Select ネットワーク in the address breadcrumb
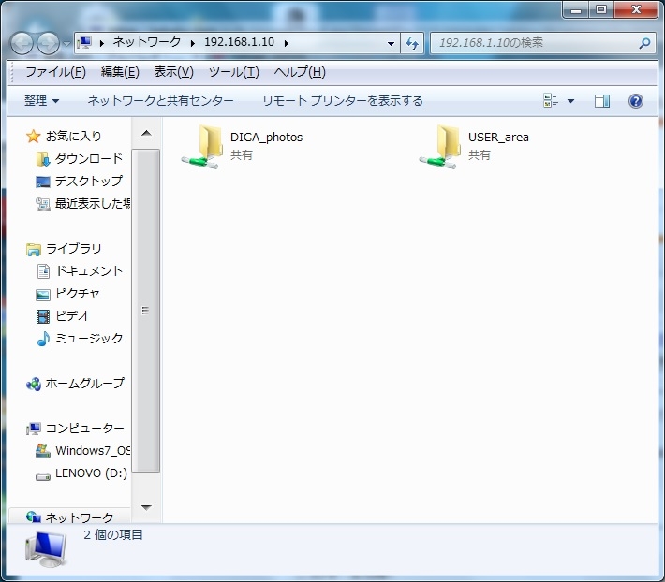Screen dimensions: 665x582 (147, 42)
